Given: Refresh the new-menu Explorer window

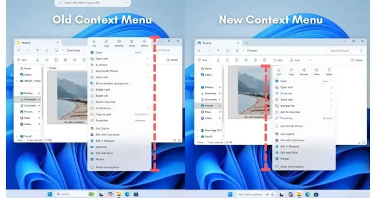Looking at the screenshot, I should point(227,51).
